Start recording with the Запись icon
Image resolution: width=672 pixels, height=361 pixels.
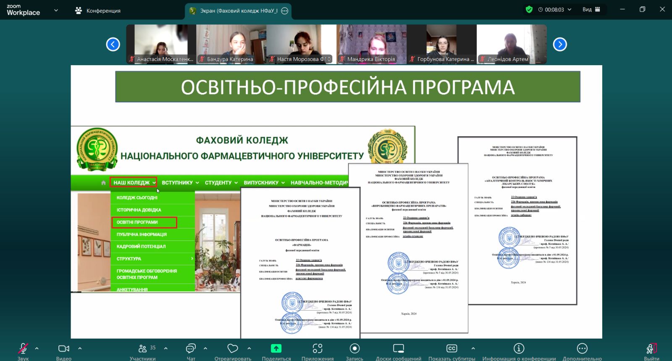tap(354, 348)
